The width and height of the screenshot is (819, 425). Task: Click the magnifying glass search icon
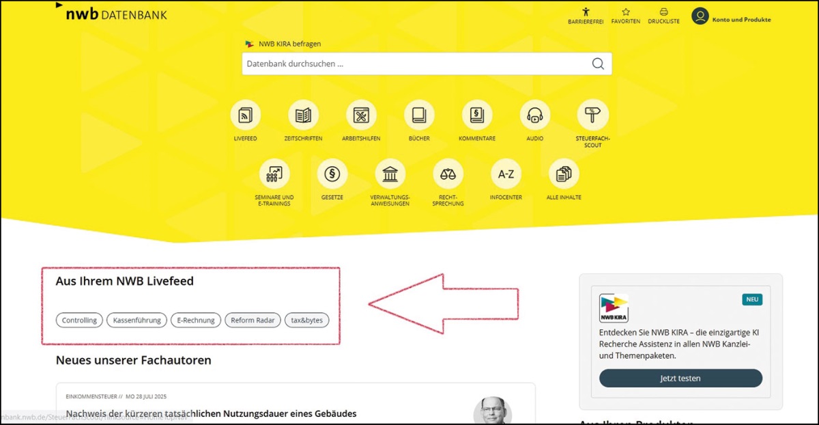[598, 64]
